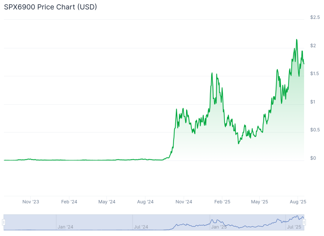Click the $2.5 y-axis price label

(315, 17)
